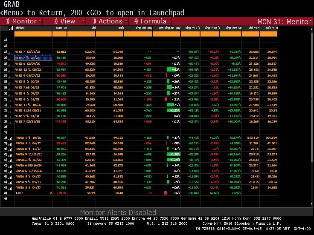314x235 pixels.
Task: Click the Chg MTD value -10.13%
Action: 213,52
